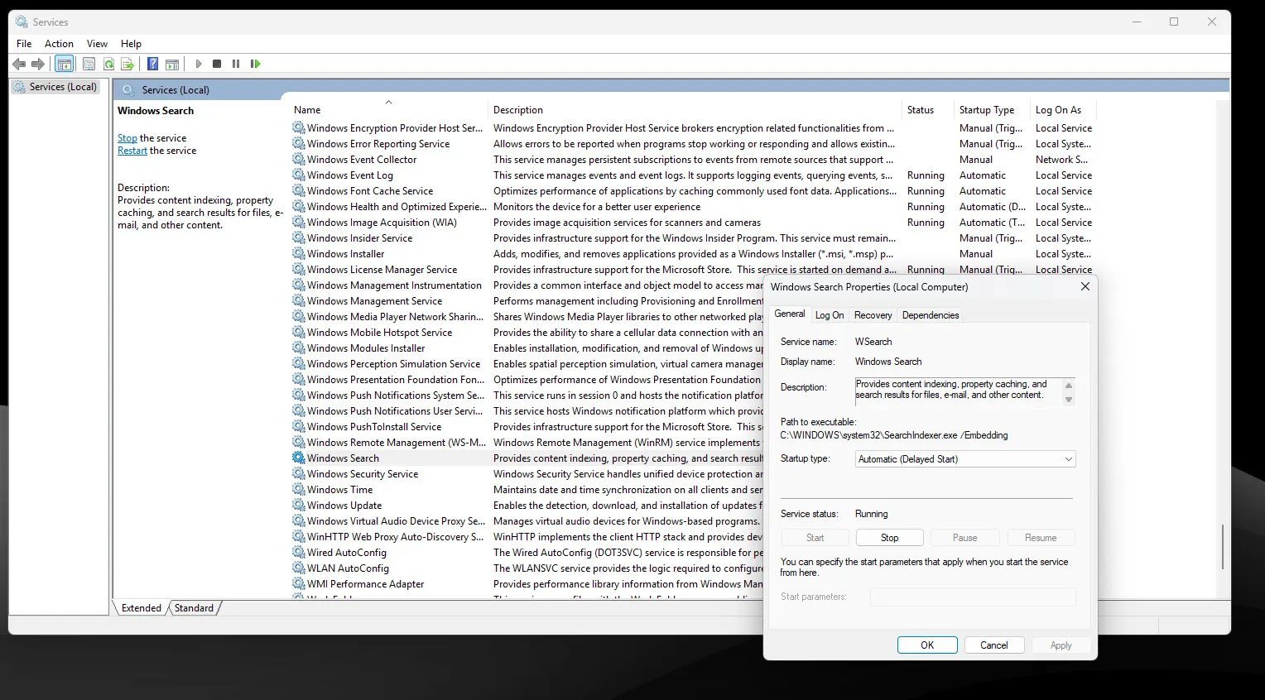Switch to the Recovery tab
The width and height of the screenshot is (1265, 700).
click(x=873, y=314)
